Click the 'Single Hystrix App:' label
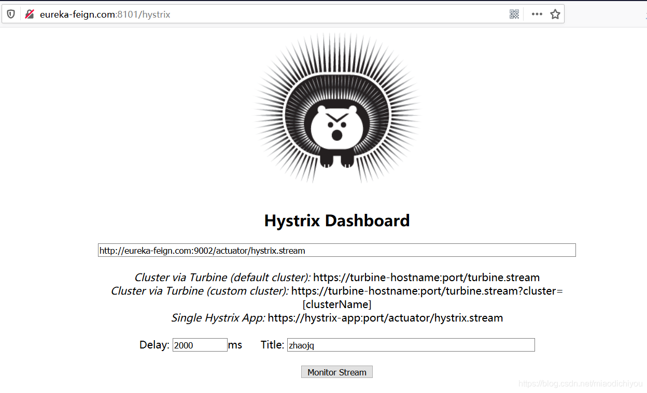Image resolution: width=647 pixels, height=393 pixels. (x=218, y=318)
